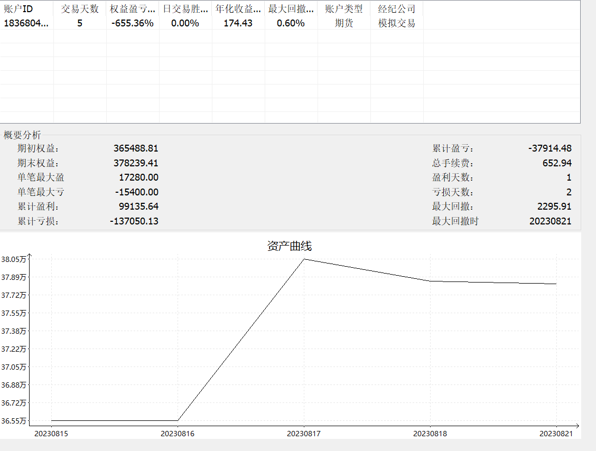Click the 经纪公司 column header

click(x=396, y=9)
